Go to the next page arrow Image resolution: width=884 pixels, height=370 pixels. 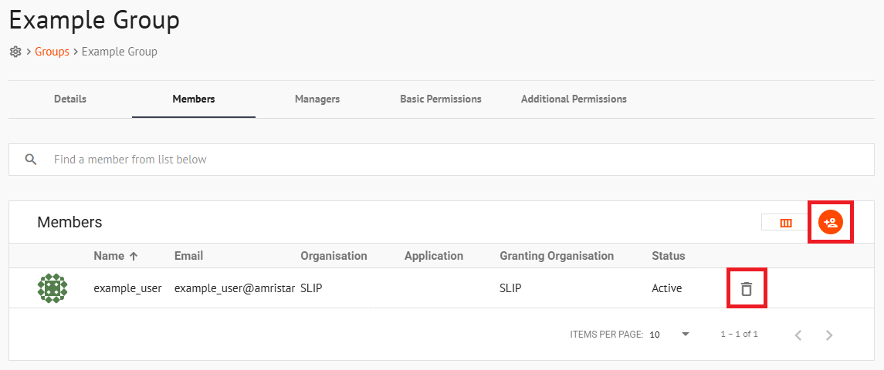point(829,335)
